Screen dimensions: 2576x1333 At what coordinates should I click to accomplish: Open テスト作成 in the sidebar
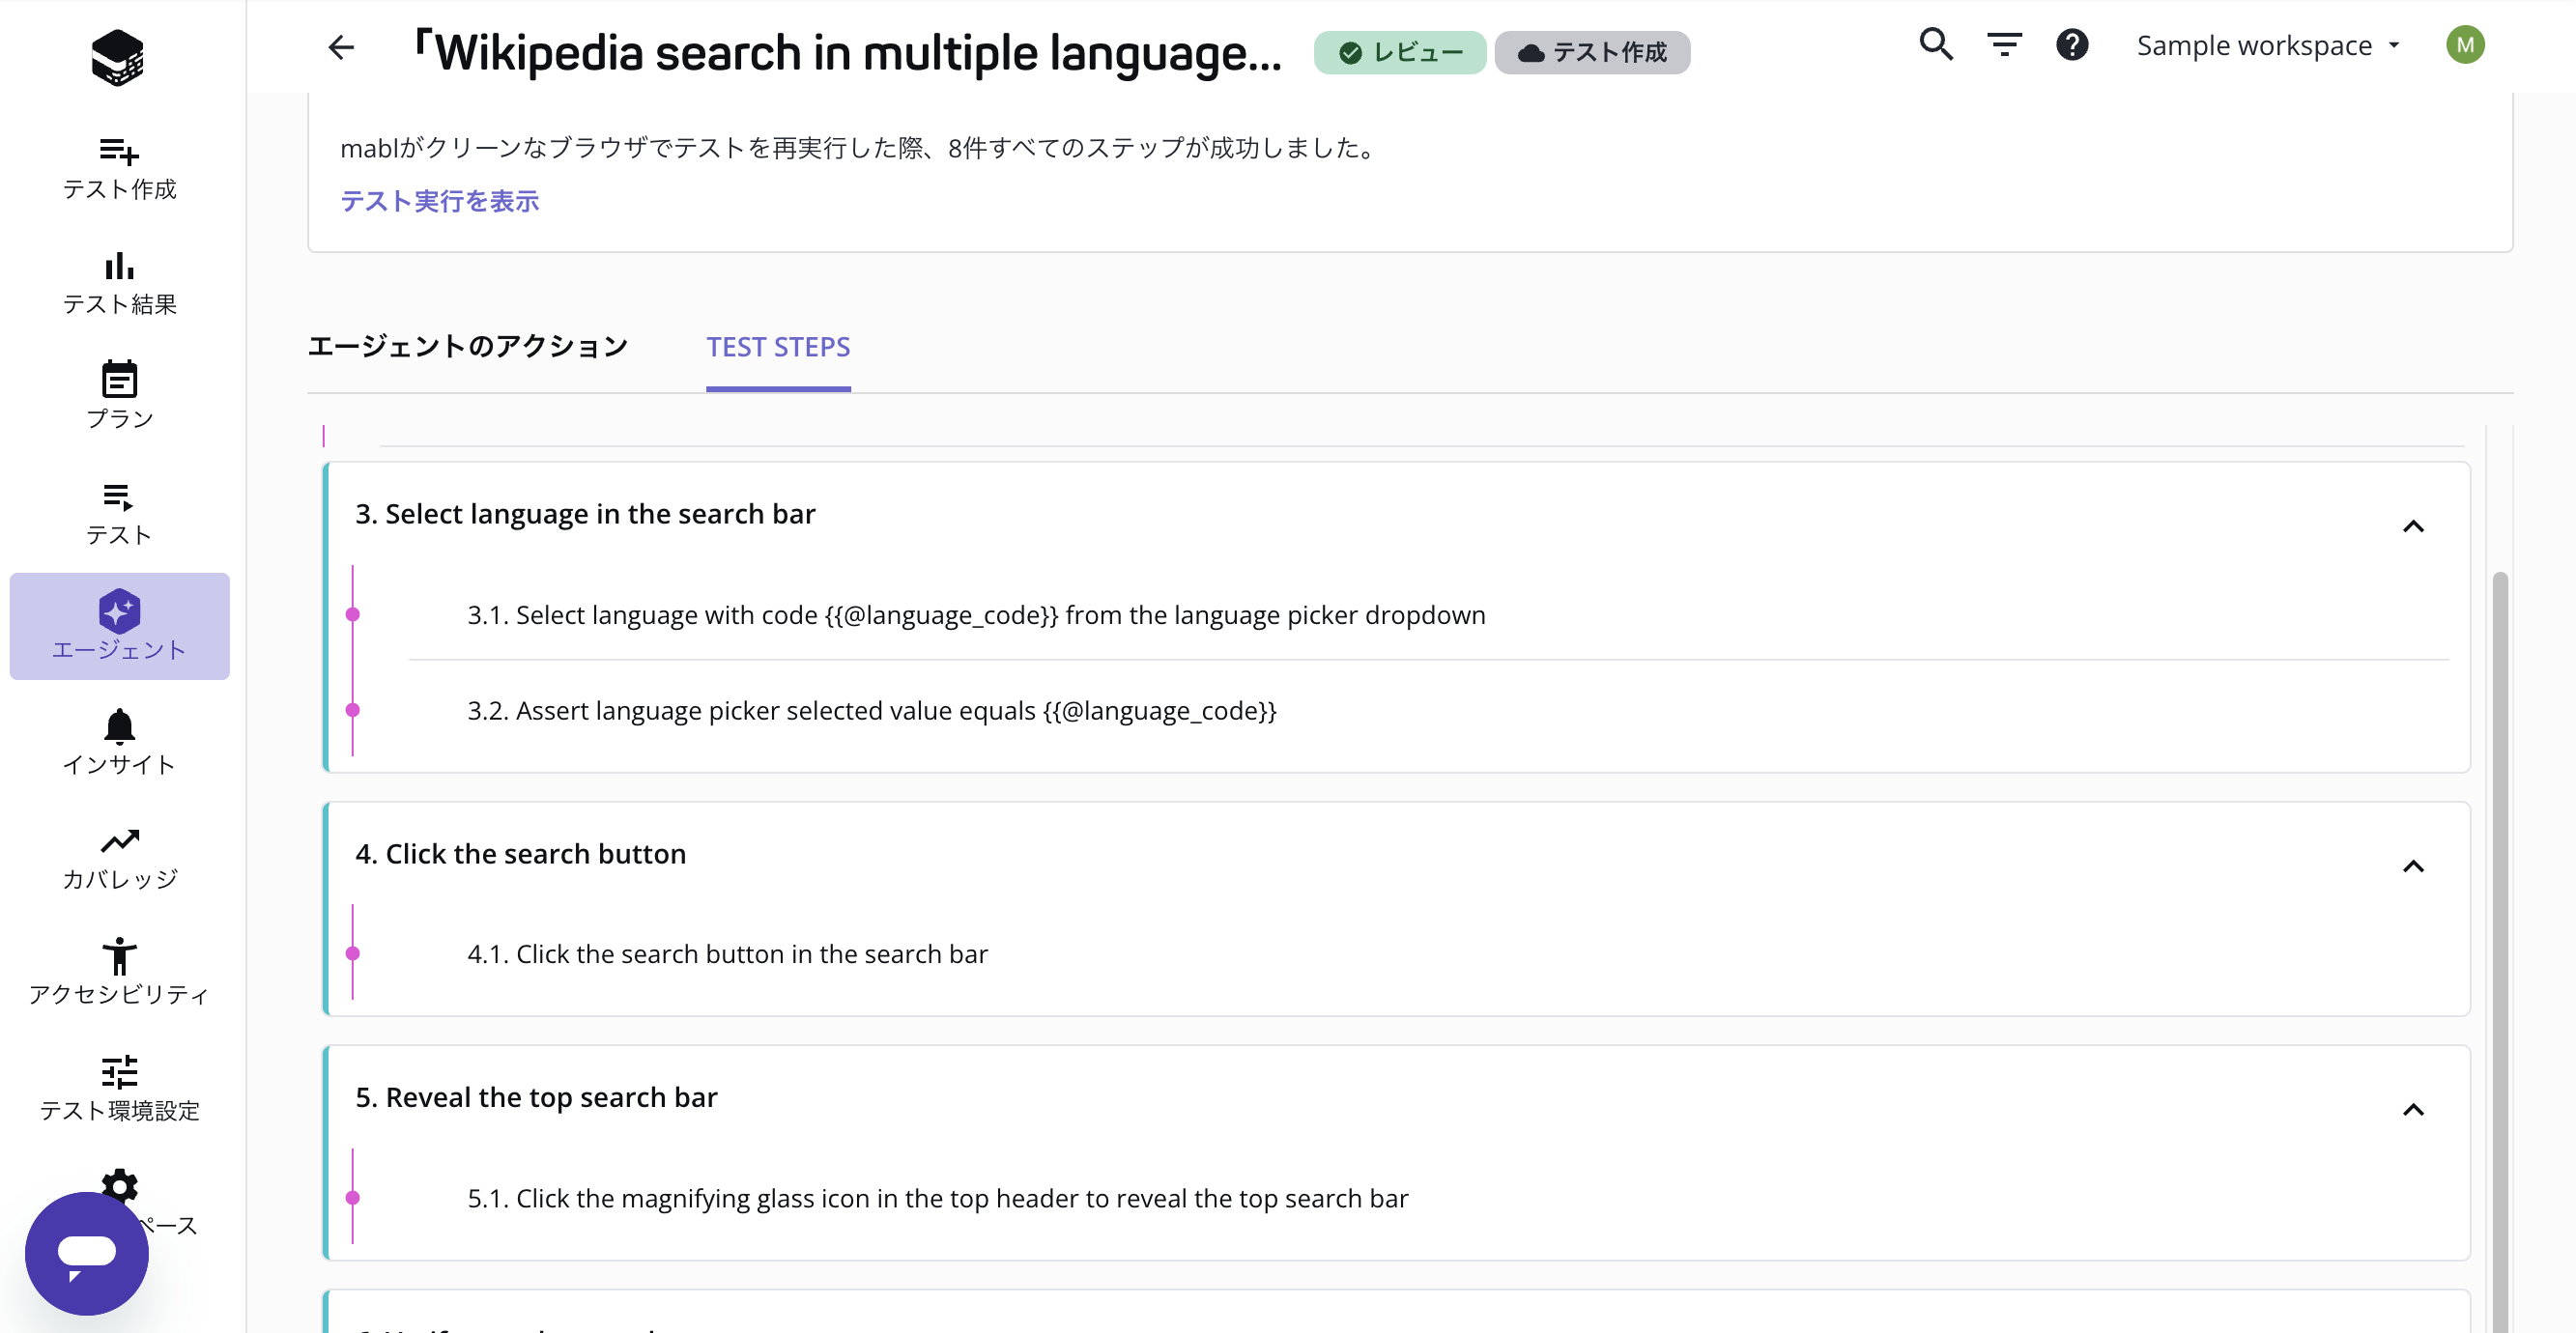coord(119,168)
